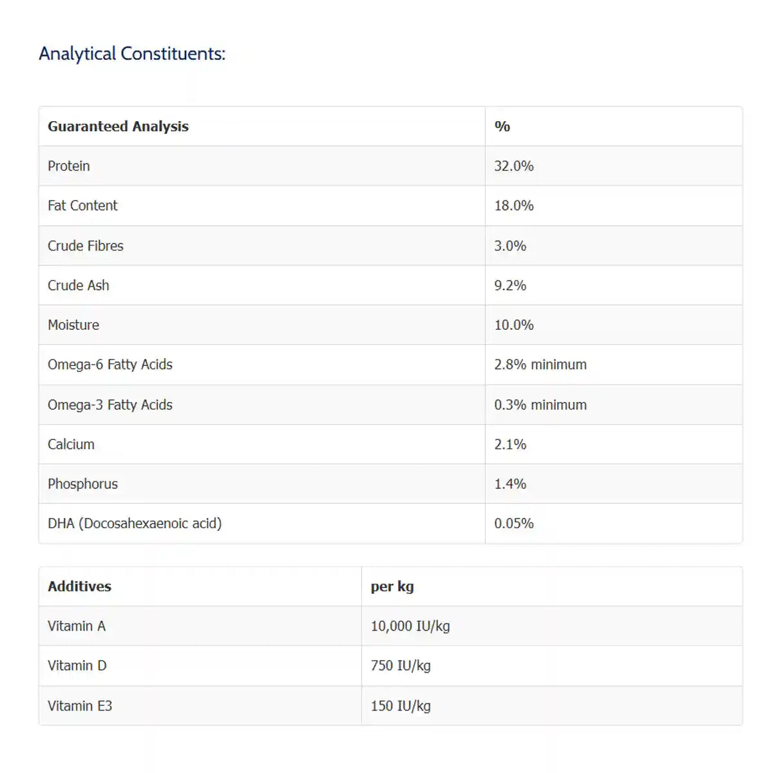Screen dimensions: 773x773
Task: Click the Vitamin E3 row label
Action: click(80, 706)
